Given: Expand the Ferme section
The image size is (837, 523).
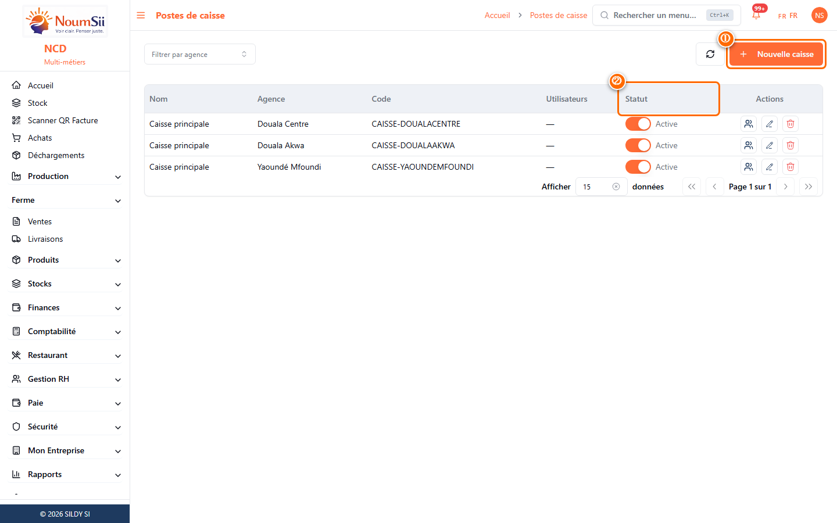Looking at the screenshot, I should point(66,200).
